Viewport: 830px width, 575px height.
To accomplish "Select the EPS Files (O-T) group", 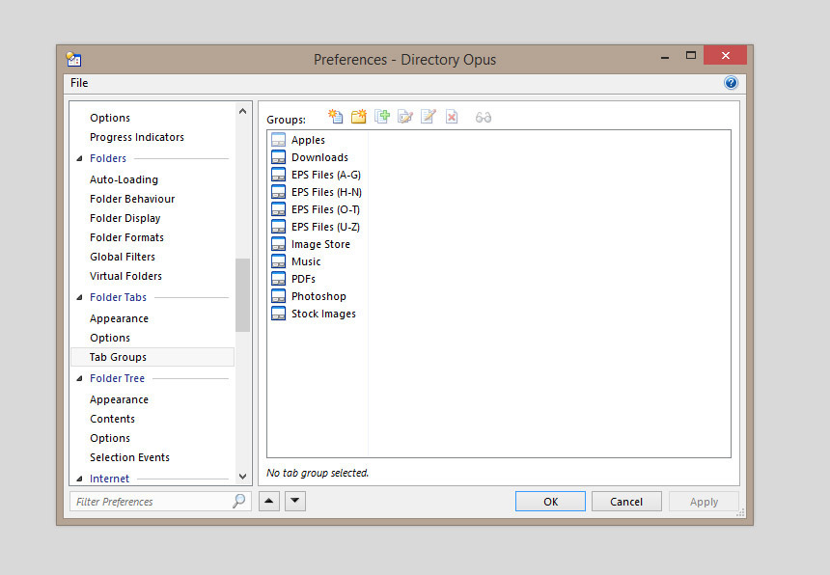I will (325, 210).
